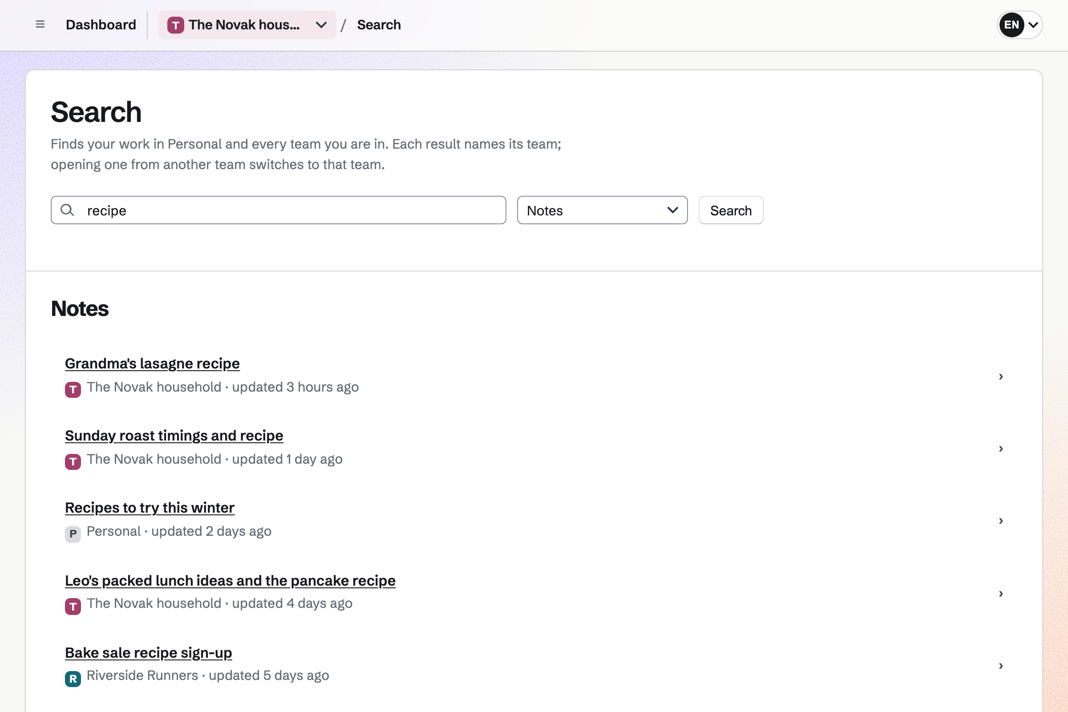Go to Dashboard
Image resolution: width=1068 pixels, height=712 pixels.
pyautogui.click(x=101, y=24)
